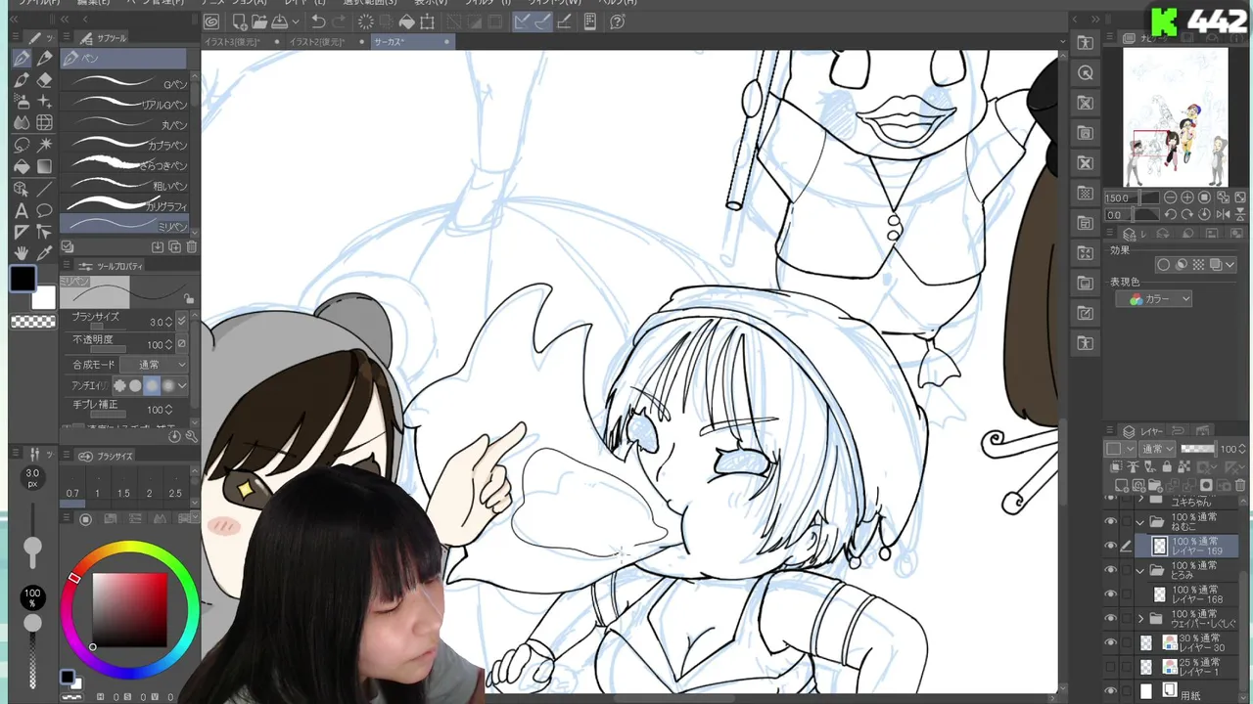The width and height of the screenshot is (1253, 704).
Task: Select the Gradient tool
Action: tap(44, 166)
